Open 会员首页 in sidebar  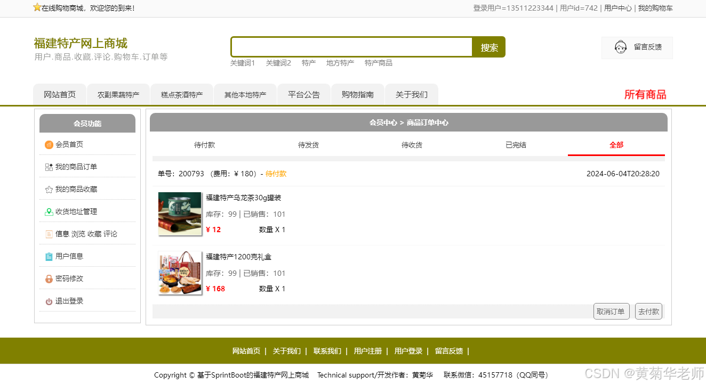[x=69, y=145]
